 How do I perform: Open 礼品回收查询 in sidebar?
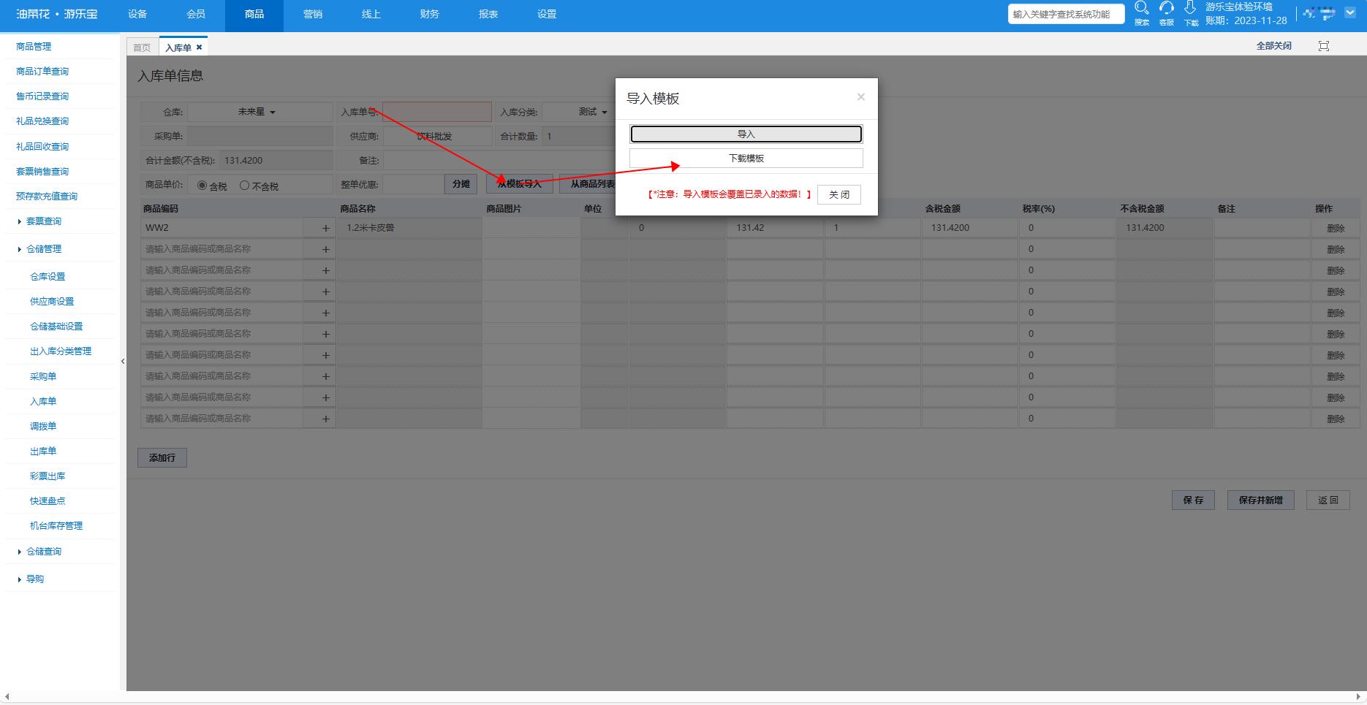[x=42, y=147]
